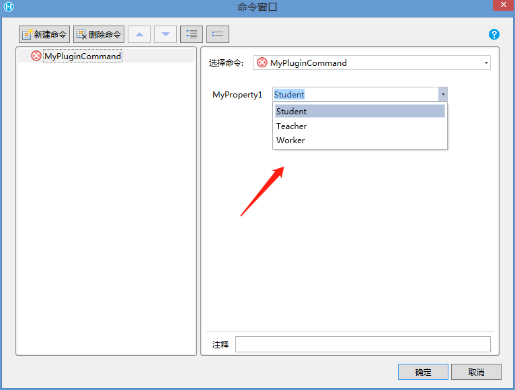Choose Worker from the dropdown list
This screenshot has width=515, height=390.
coord(360,141)
